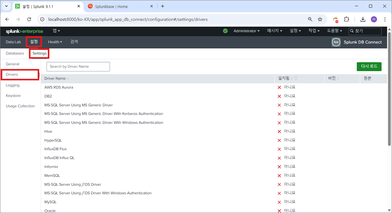392x213 pixels.
Task: Switch to the Databases tab
Action: click(x=15, y=53)
